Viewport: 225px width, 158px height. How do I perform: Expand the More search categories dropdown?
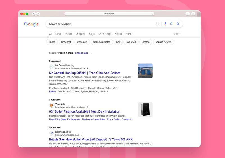(x=129, y=34)
